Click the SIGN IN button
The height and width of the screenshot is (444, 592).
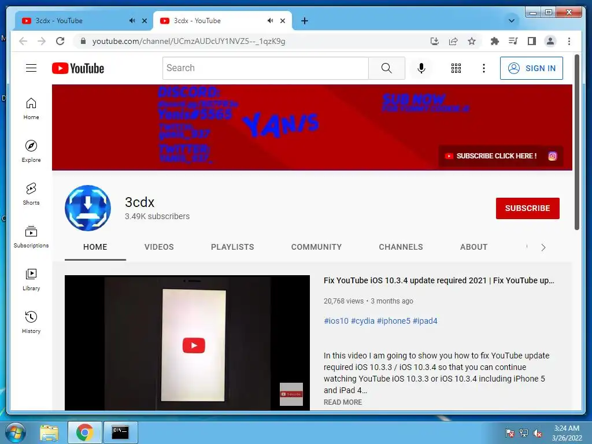pyautogui.click(x=531, y=68)
